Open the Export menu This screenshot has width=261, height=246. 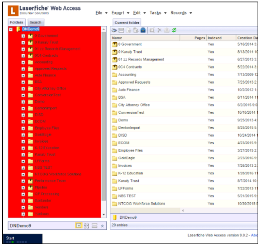click(120, 13)
